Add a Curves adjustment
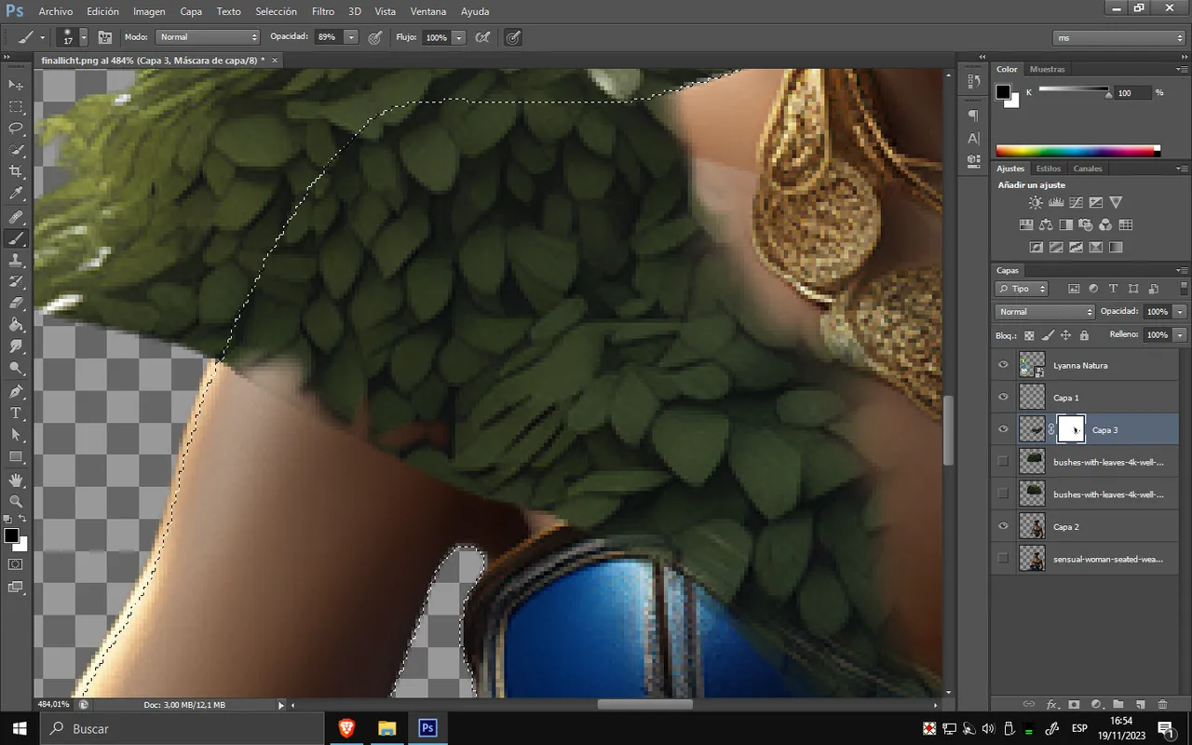The width and height of the screenshot is (1192, 745). pos(1076,202)
